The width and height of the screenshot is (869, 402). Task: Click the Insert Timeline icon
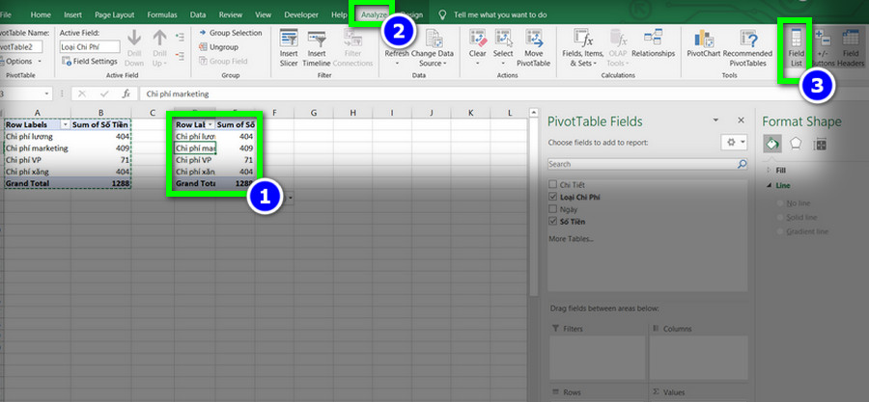click(316, 39)
